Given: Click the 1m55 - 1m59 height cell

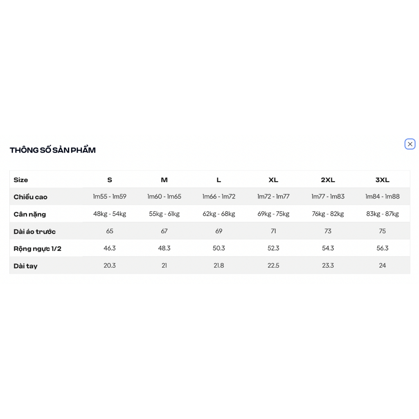Looking at the screenshot, I should (x=110, y=196).
